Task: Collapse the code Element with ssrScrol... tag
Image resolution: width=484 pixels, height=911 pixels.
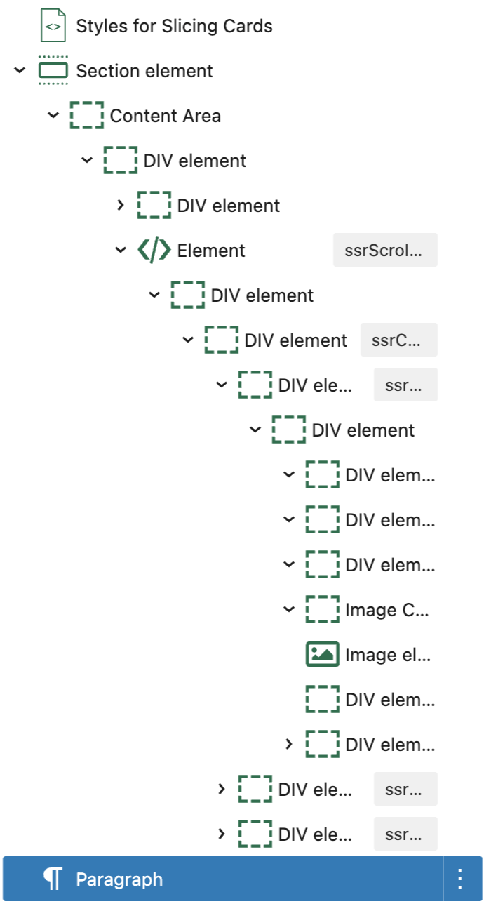Action: [x=121, y=251]
